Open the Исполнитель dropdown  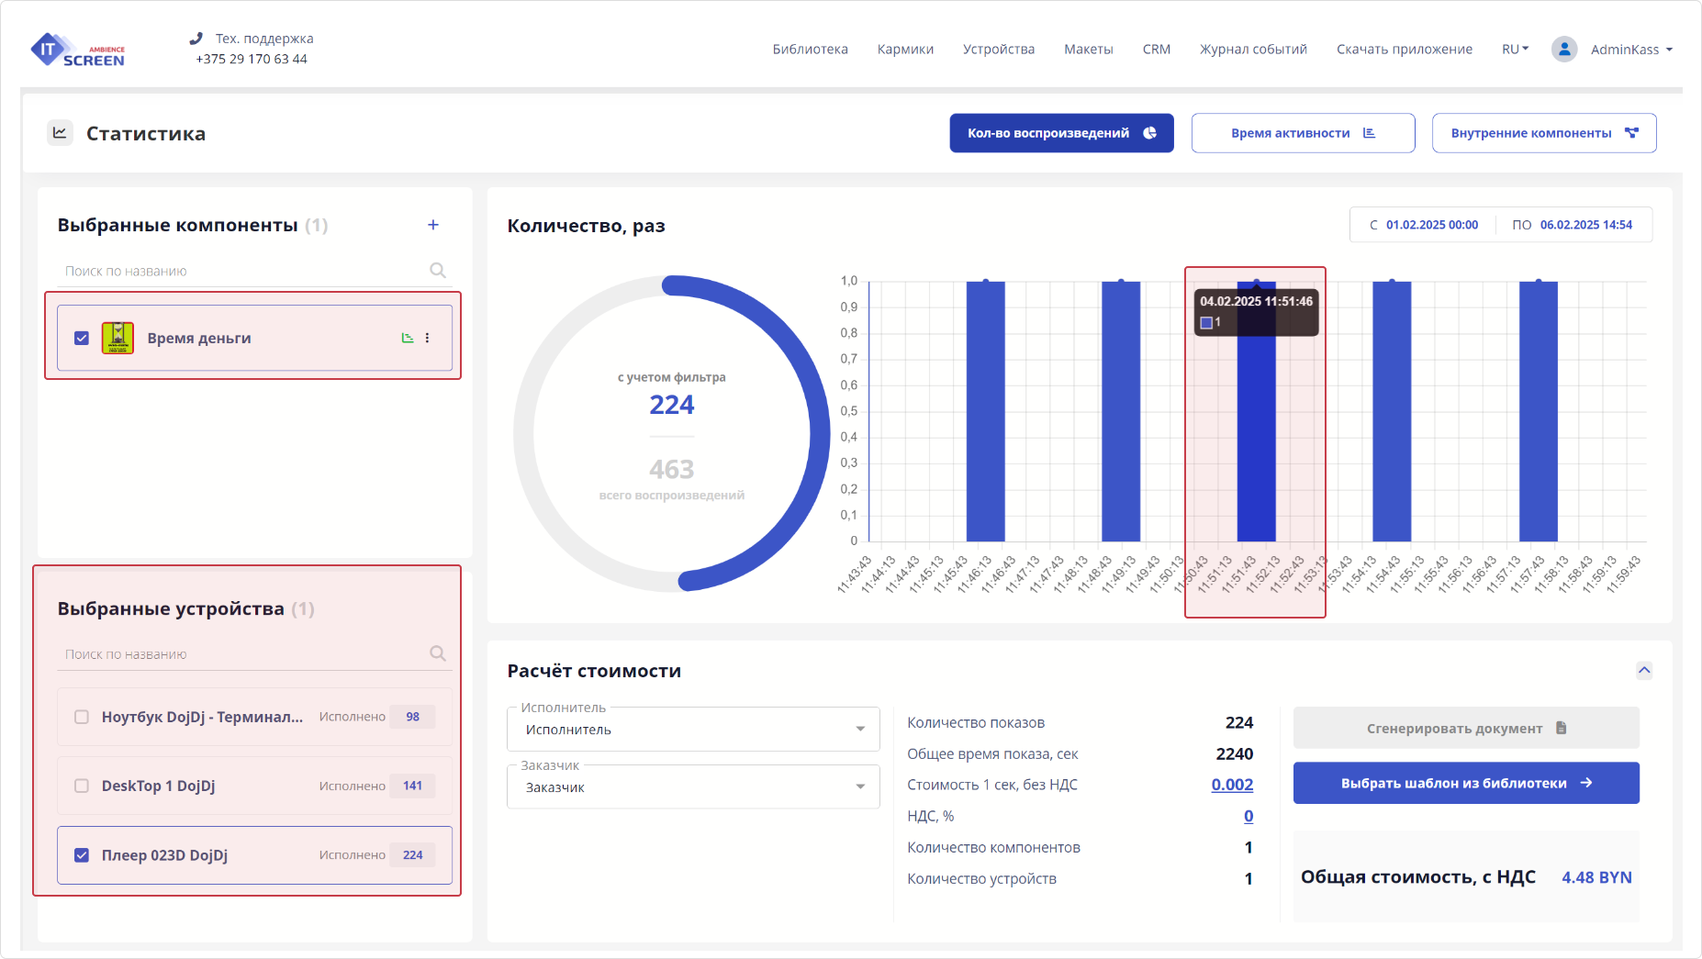[858, 729]
